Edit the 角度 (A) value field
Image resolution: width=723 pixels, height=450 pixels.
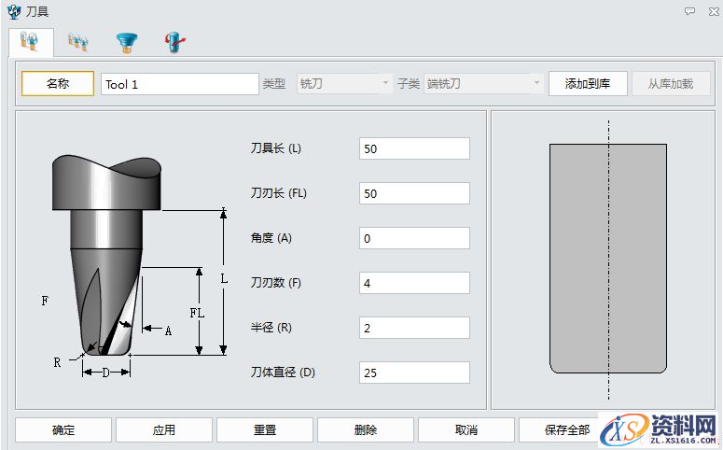pos(414,238)
